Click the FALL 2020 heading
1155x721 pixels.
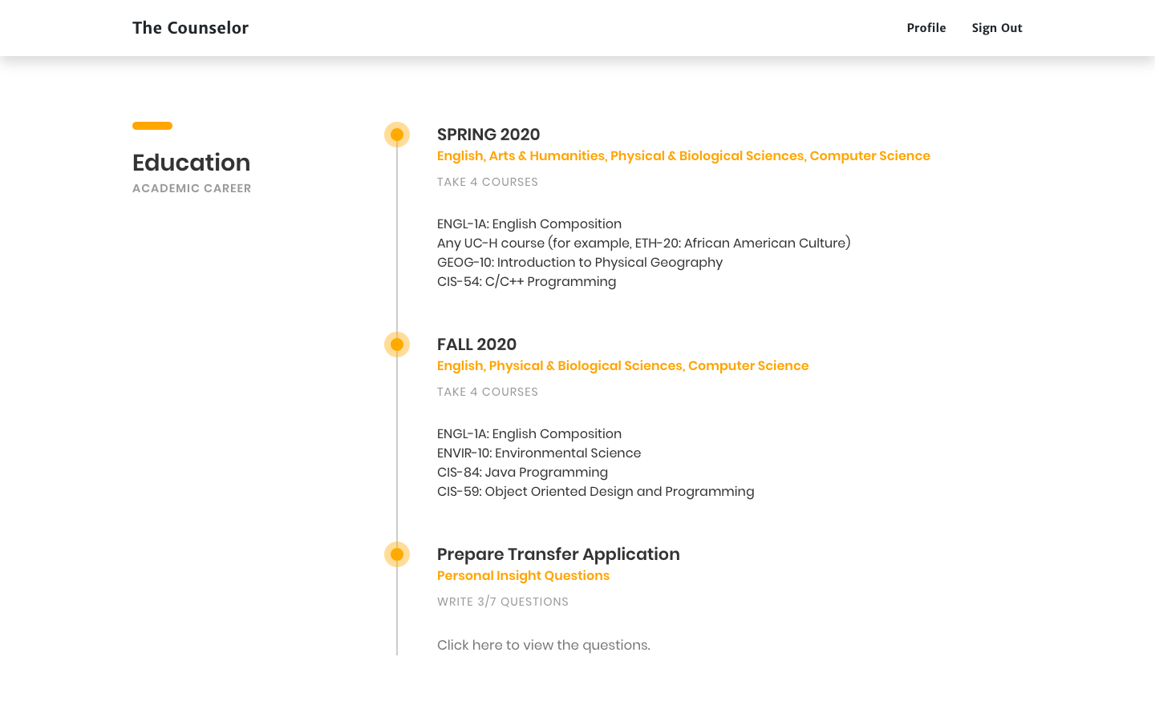476,344
